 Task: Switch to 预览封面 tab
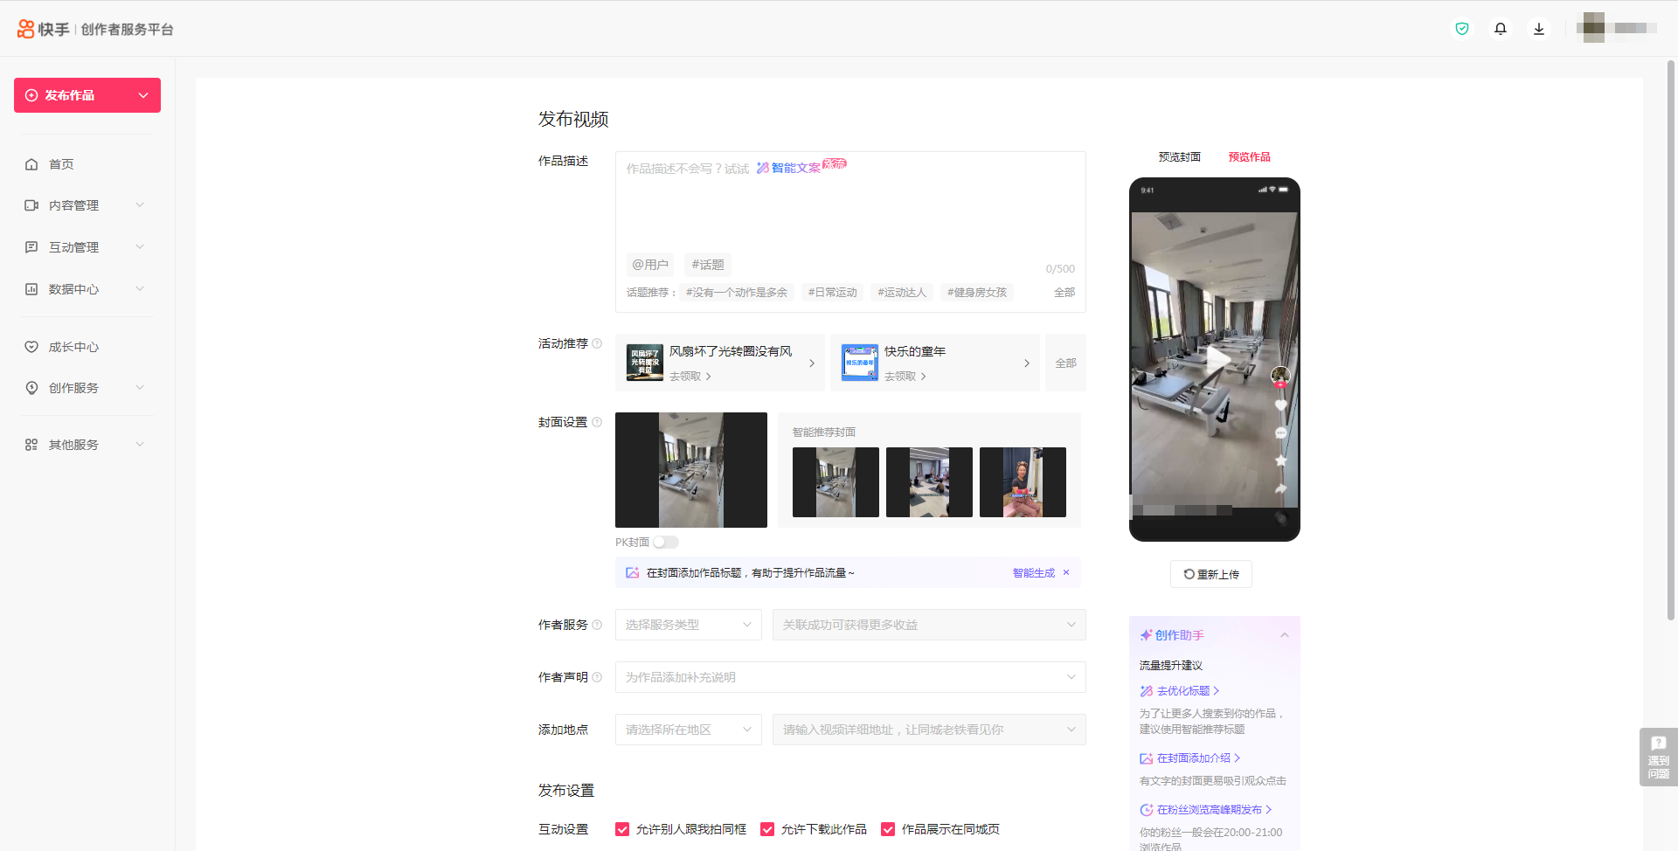tap(1180, 157)
